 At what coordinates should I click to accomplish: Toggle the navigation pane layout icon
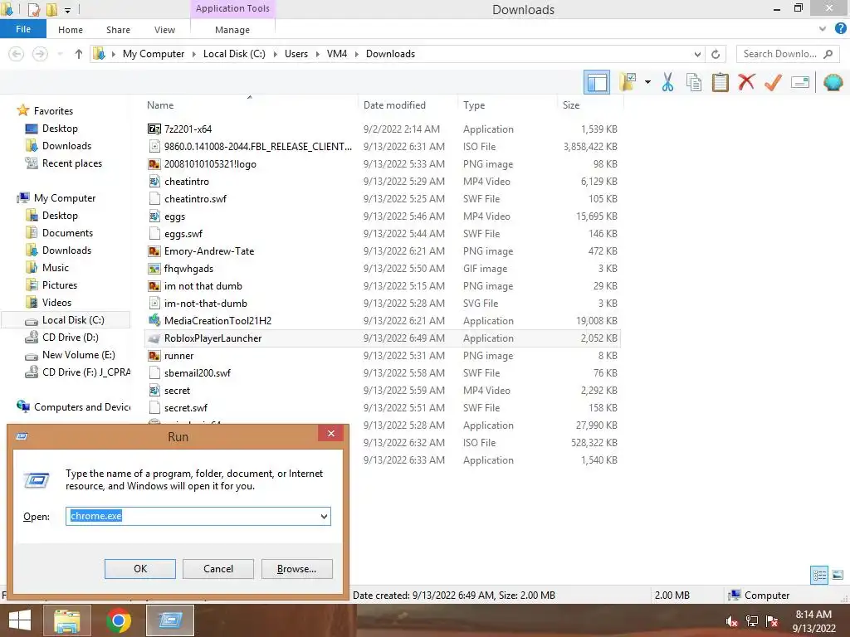pos(596,82)
